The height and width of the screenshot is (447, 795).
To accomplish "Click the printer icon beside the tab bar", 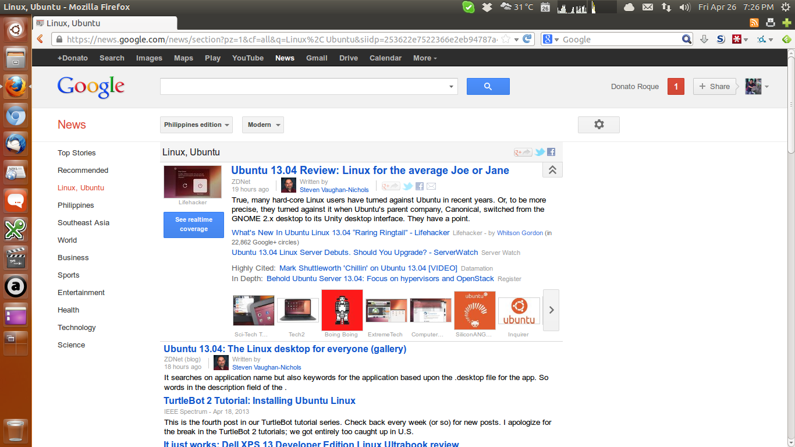I will pos(771,23).
